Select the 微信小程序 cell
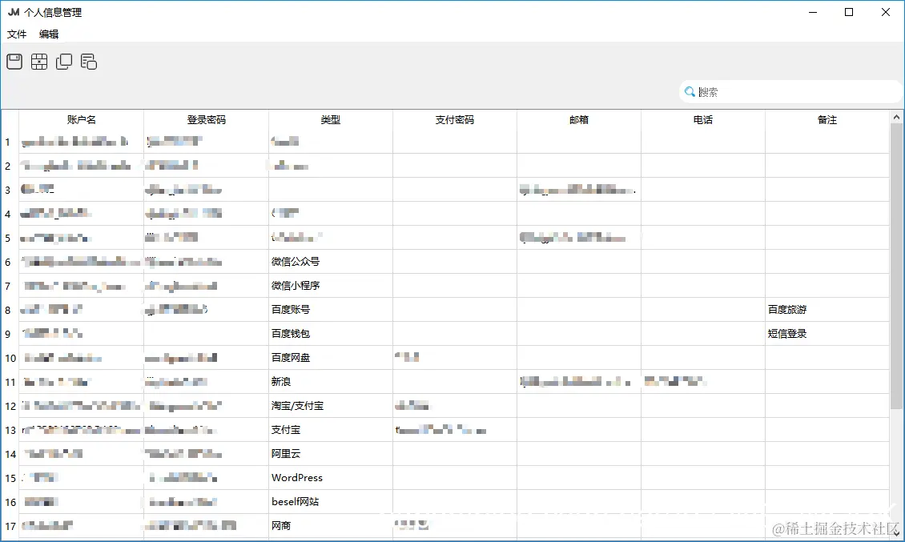The image size is (905, 542). (331, 286)
